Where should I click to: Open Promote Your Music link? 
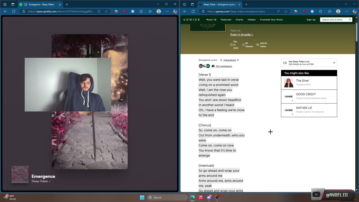pyautogui.click(x=271, y=20)
